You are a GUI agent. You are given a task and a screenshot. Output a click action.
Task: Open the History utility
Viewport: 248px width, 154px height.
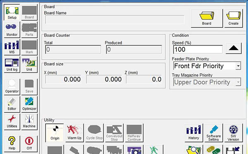pyautogui.click(x=194, y=133)
